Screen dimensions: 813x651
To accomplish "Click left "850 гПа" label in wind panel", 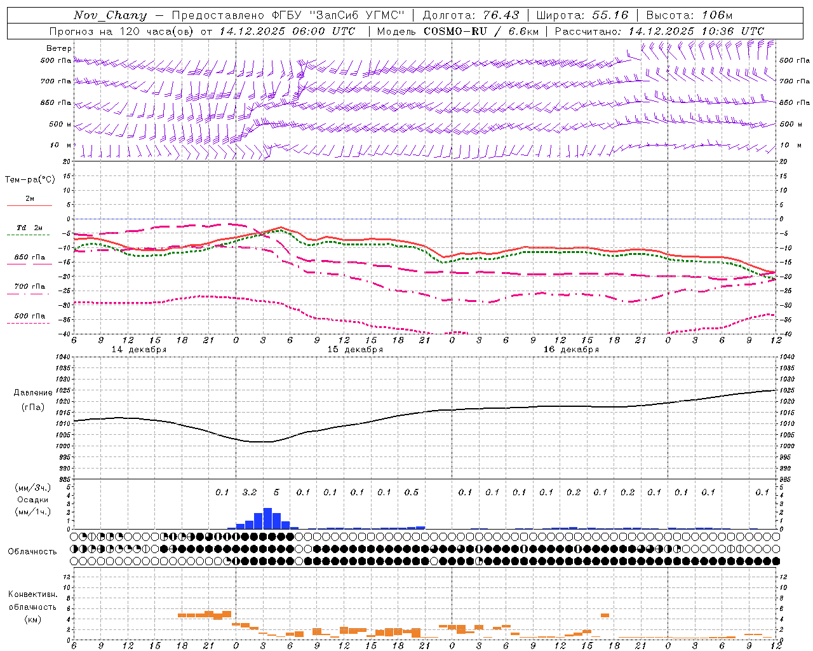I will click(x=56, y=102).
